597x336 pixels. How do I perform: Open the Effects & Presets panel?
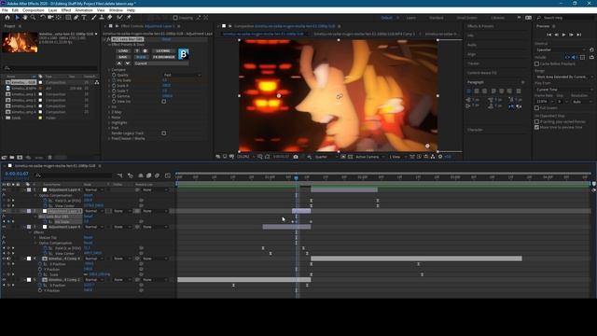[480, 26]
